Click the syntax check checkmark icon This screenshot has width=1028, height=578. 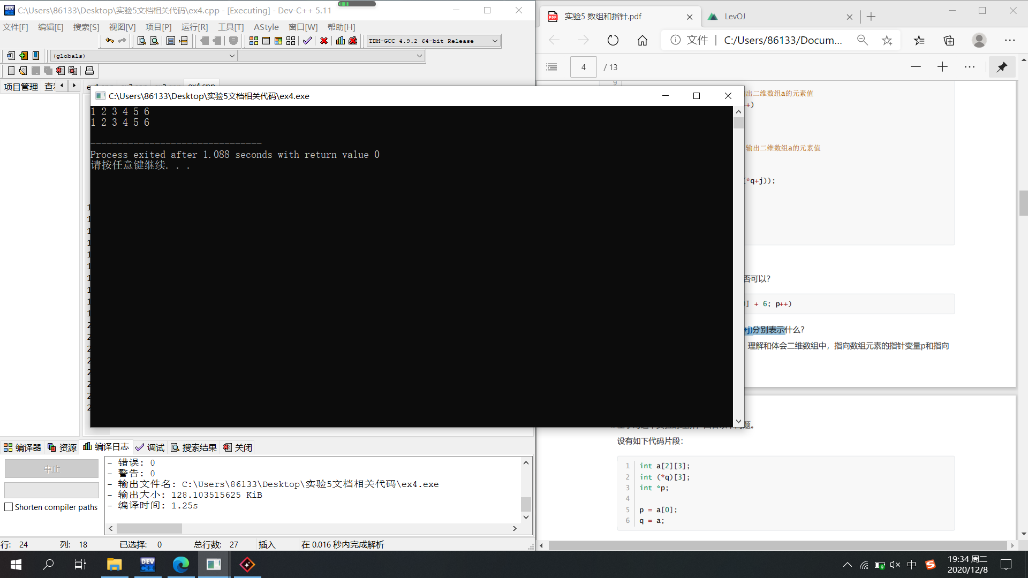click(307, 41)
